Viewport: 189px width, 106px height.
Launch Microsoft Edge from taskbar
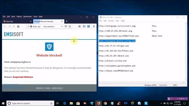(x=65, y=103)
